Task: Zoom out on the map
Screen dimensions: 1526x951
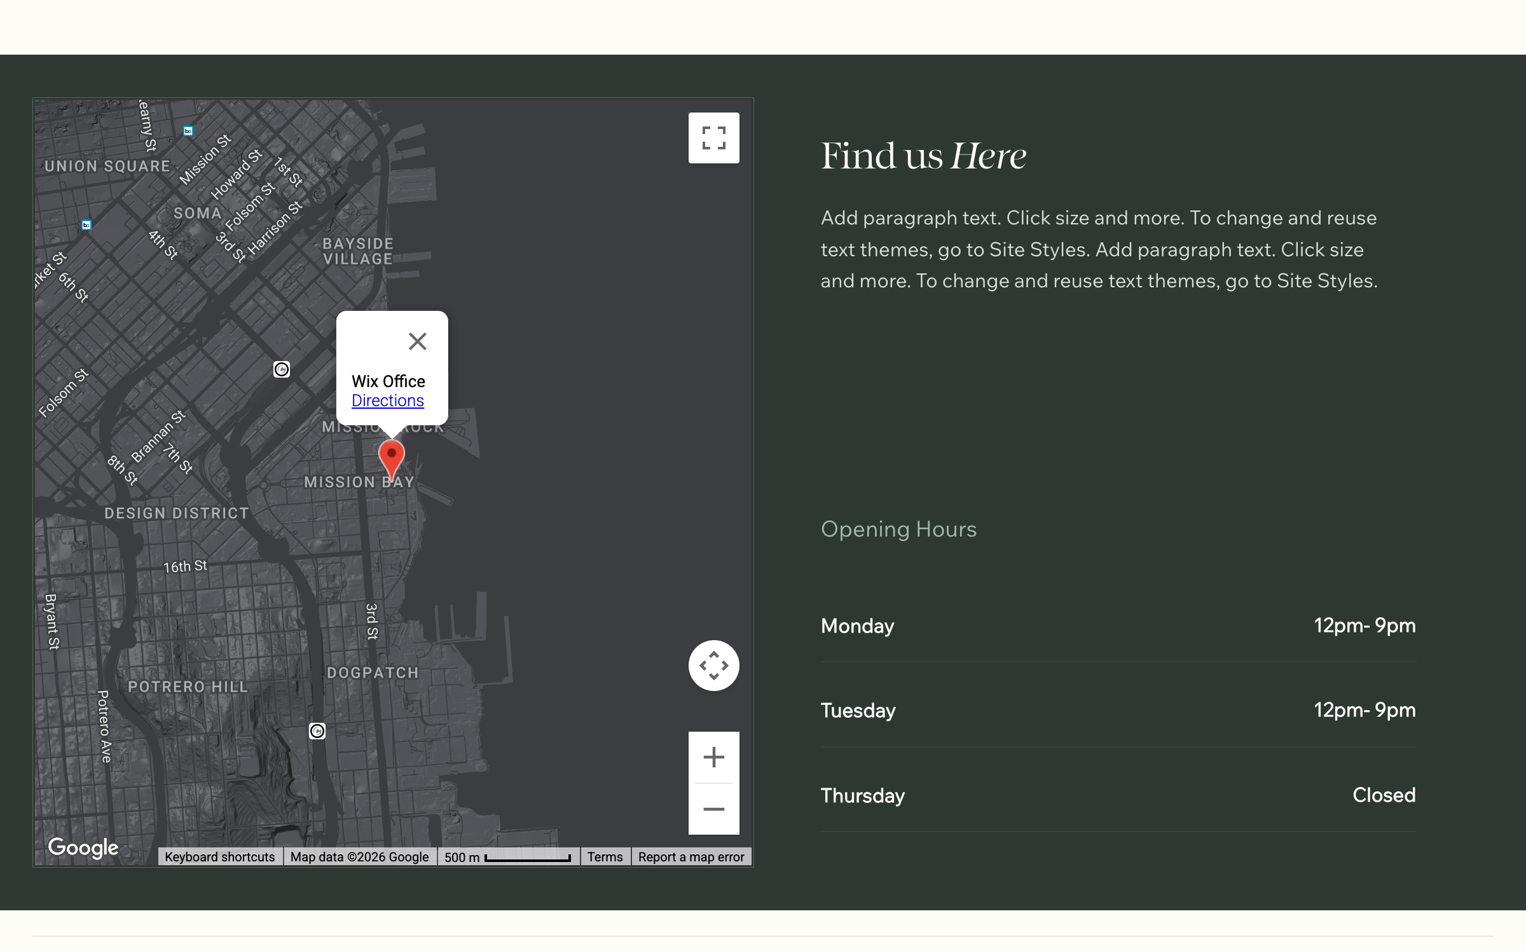Action: click(x=713, y=809)
